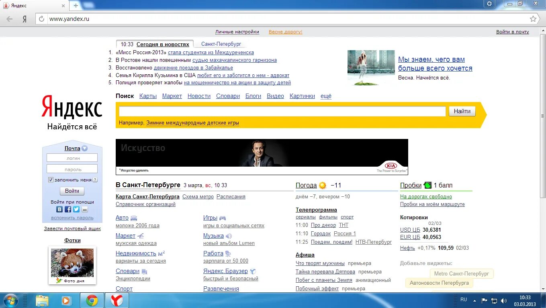Click the логин input field
The height and width of the screenshot is (308, 546).
click(x=72, y=158)
